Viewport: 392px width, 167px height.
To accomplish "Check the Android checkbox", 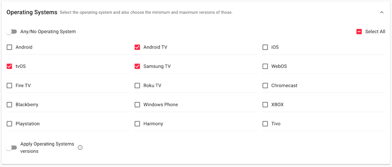I will 9,47.
